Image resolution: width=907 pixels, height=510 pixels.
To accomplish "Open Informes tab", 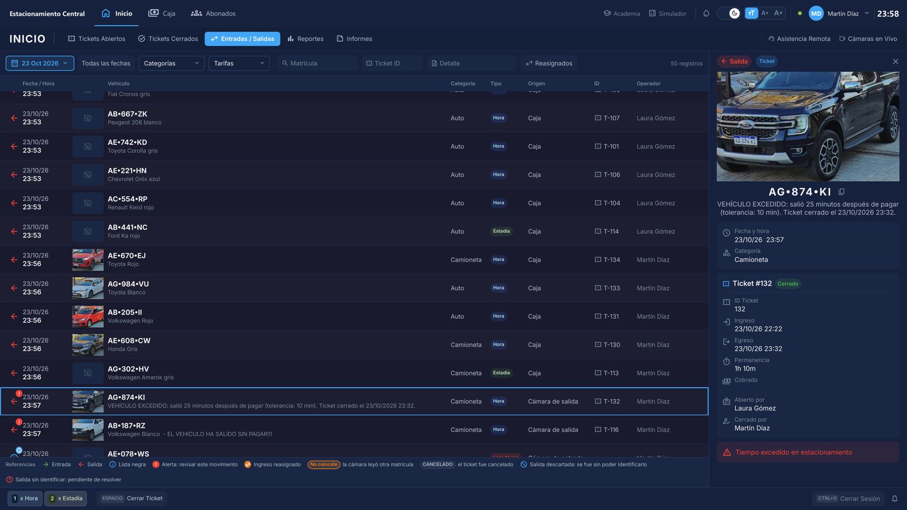I will (354, 39).
